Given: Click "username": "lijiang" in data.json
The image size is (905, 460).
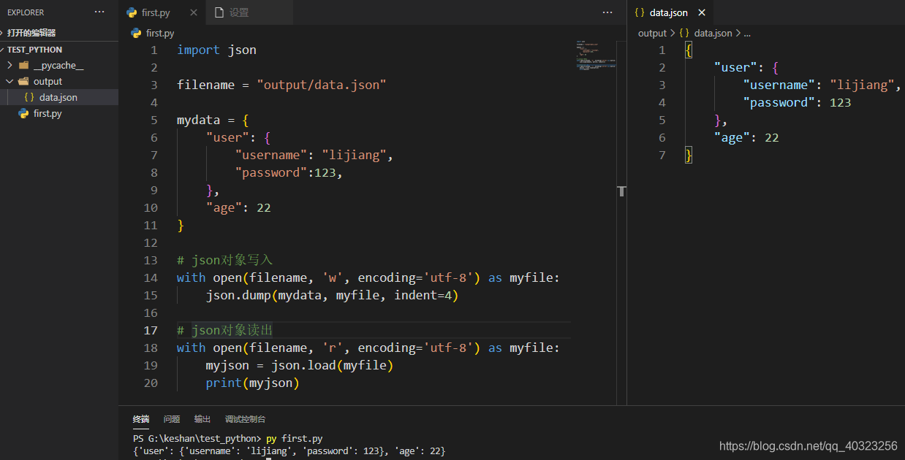Looking at the screenshot, I should (x=818, y=85).
